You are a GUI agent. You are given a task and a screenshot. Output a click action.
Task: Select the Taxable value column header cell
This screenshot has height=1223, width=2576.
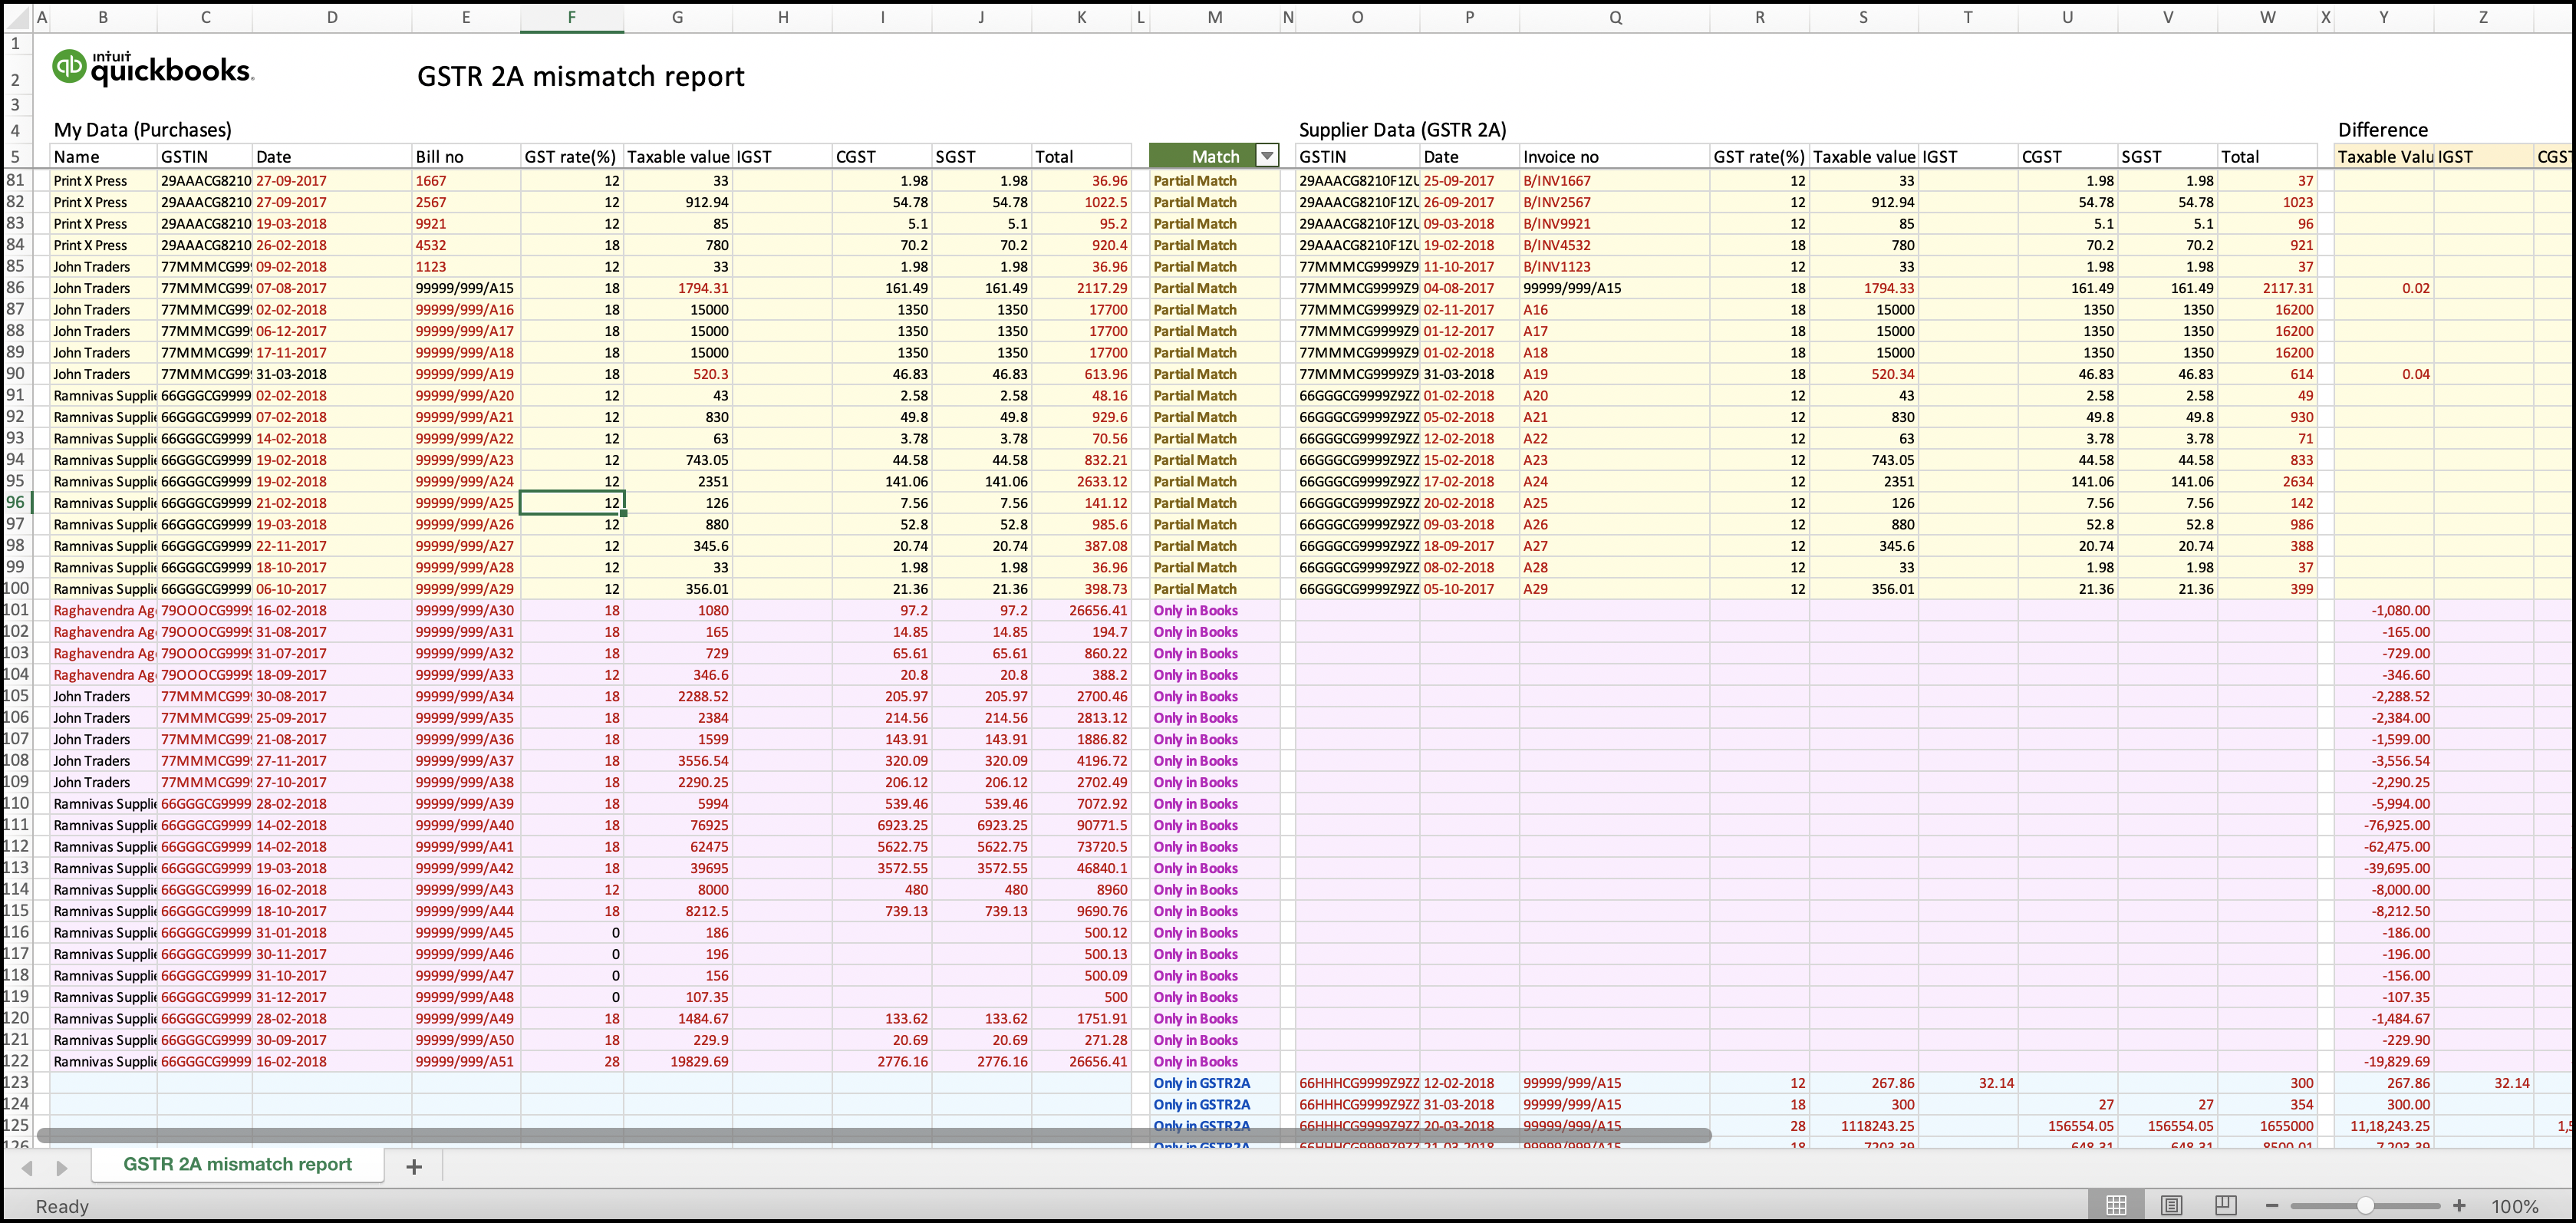pos(677,156)
